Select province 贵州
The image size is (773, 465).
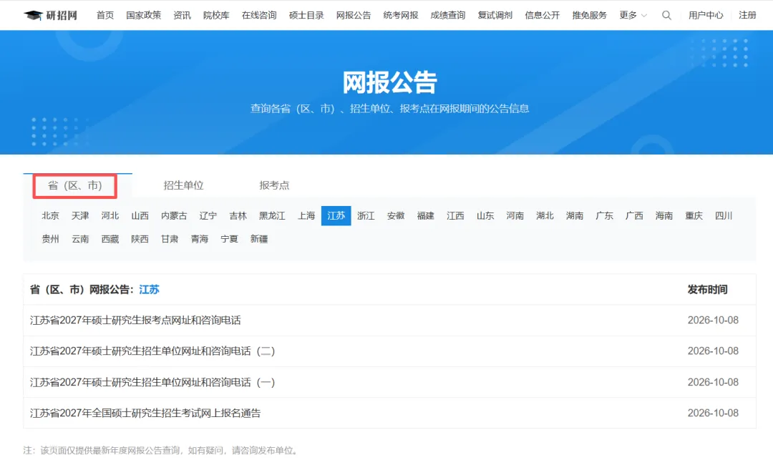click(x=50, y=239)
